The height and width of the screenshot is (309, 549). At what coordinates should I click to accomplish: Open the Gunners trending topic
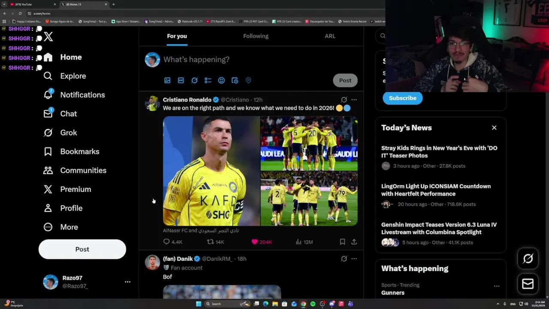click(x=393, y=293)
